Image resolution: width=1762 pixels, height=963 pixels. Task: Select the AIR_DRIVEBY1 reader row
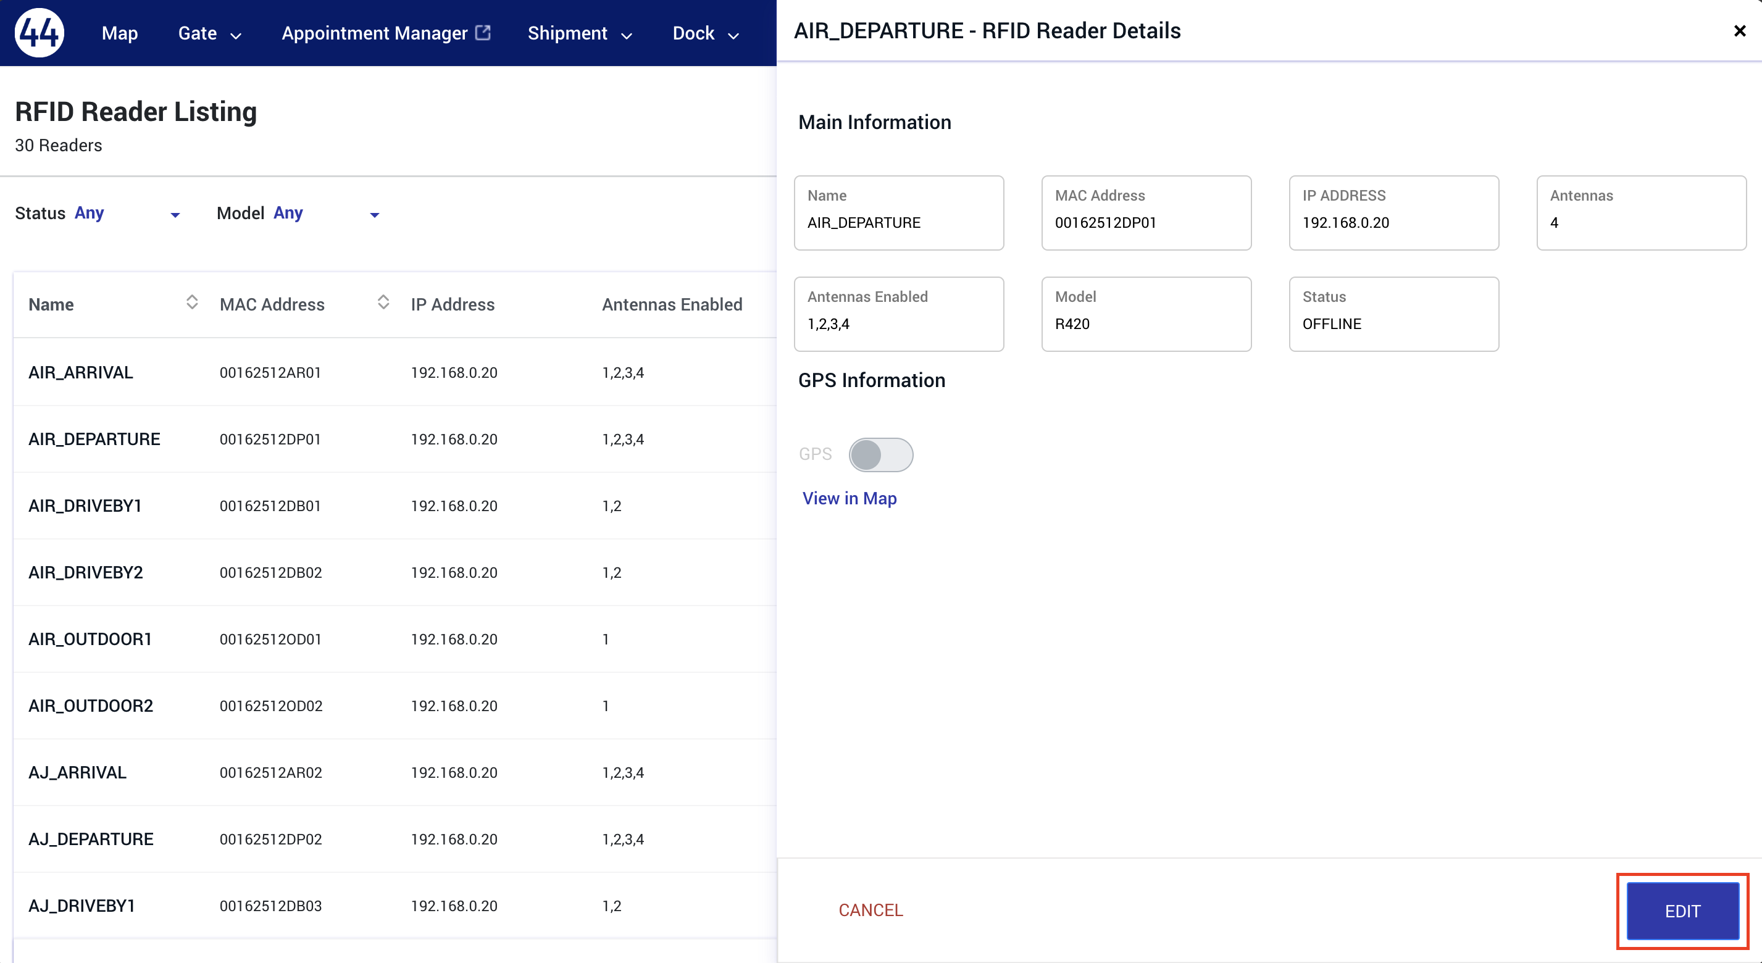395,506
